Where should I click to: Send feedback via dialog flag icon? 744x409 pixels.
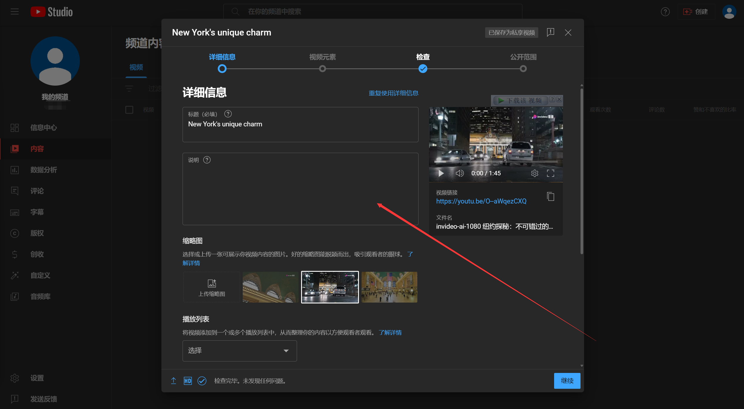pyautogui.click(x=551, y=32)
